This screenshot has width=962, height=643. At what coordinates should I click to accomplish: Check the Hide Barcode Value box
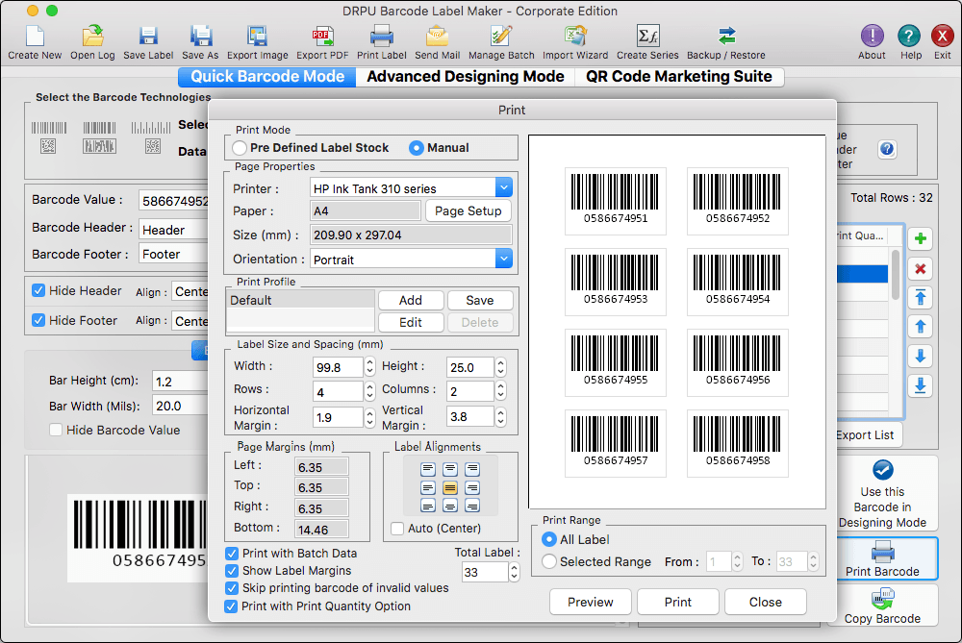(55, 430)
